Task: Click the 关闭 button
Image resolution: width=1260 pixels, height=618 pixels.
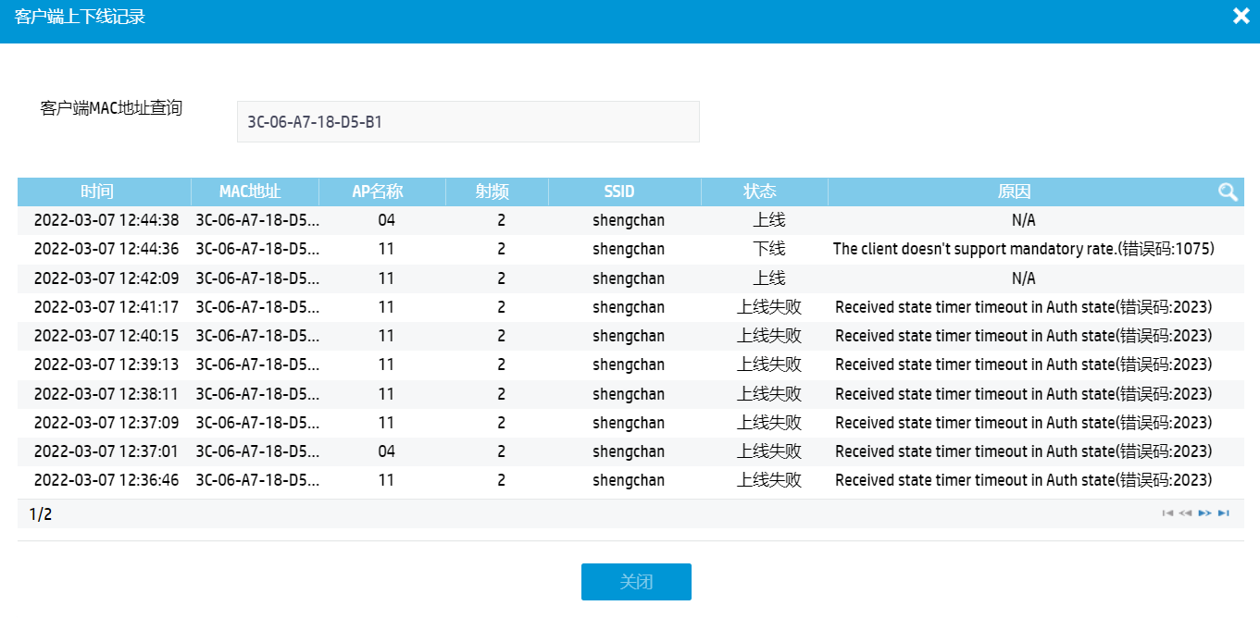Action: coord(636,582)
